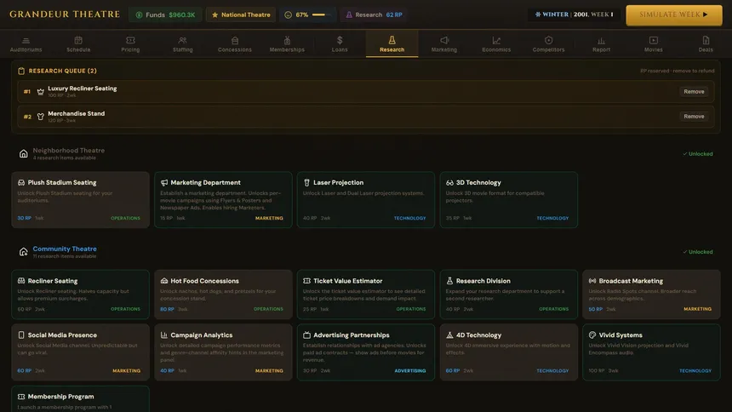
Task: Click the 67% satisfaction progress bar
Action: [x=321, y=15]
